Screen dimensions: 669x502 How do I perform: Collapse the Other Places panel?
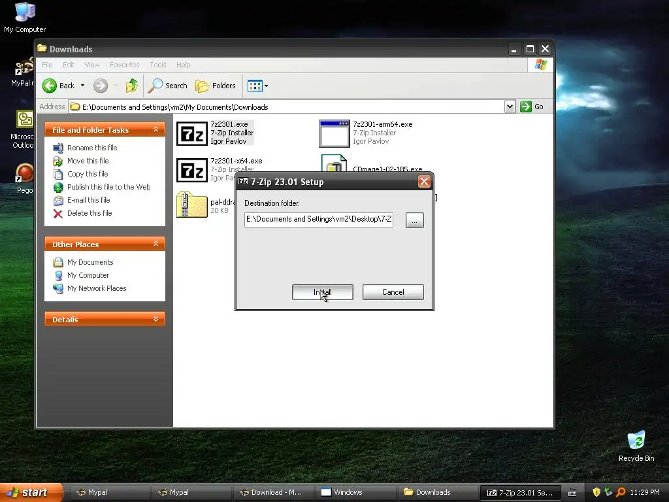click(x=155, y=244)
